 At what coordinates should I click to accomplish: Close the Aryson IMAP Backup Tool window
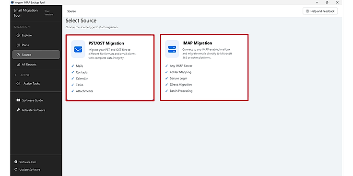click(x=337, y=2)
